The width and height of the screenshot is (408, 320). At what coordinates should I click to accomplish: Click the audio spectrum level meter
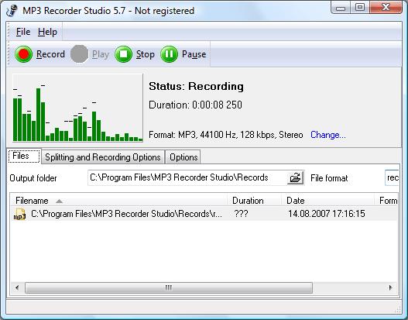pos(77,108)
